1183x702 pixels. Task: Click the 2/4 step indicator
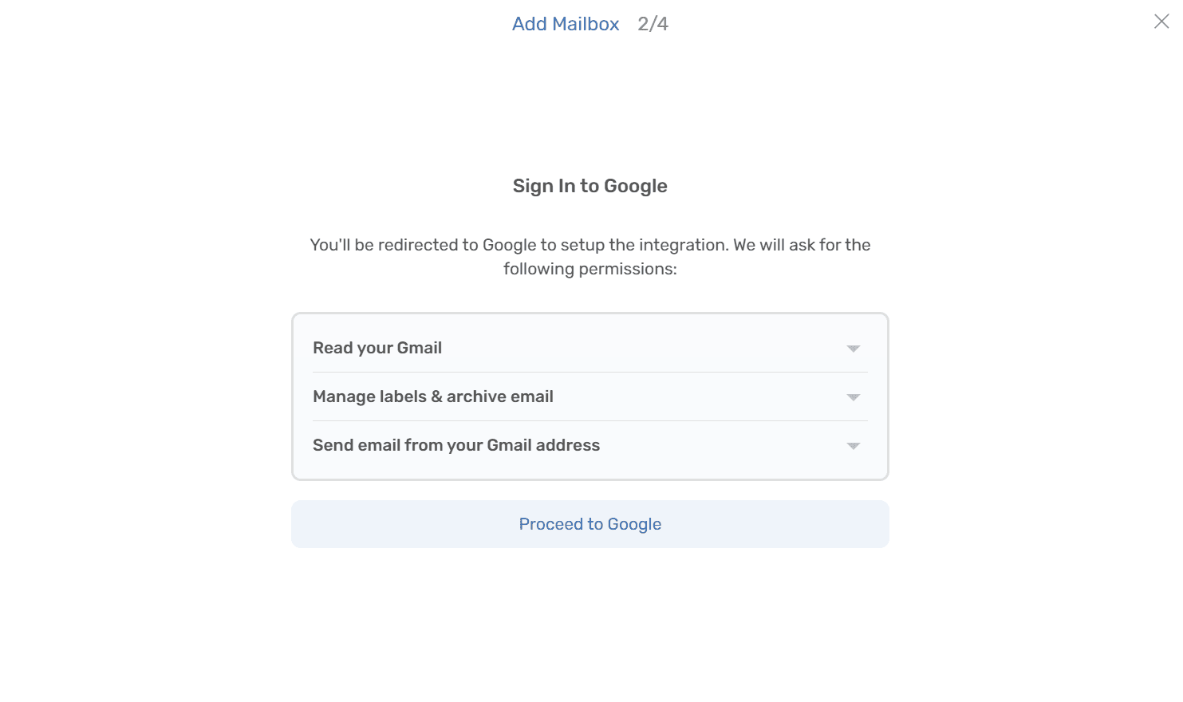pyautogui.click(x=653, y=24)
